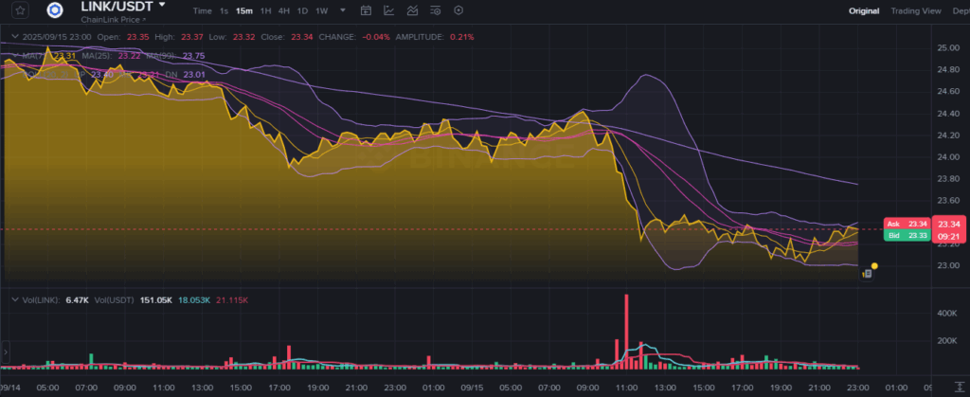Click the line chart drawing tool icon
The height and width of the screenshot is (397, 970).
pyautogui.click(x=389, y=10)
